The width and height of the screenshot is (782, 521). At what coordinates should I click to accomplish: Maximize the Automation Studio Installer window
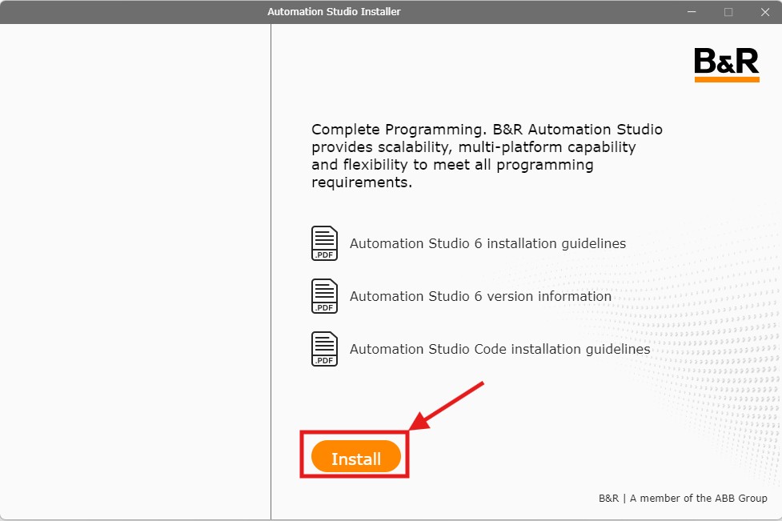point(728,11)
